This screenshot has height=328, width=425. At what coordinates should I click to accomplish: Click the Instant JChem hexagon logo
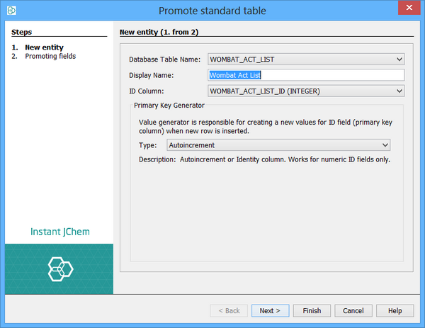59,268
